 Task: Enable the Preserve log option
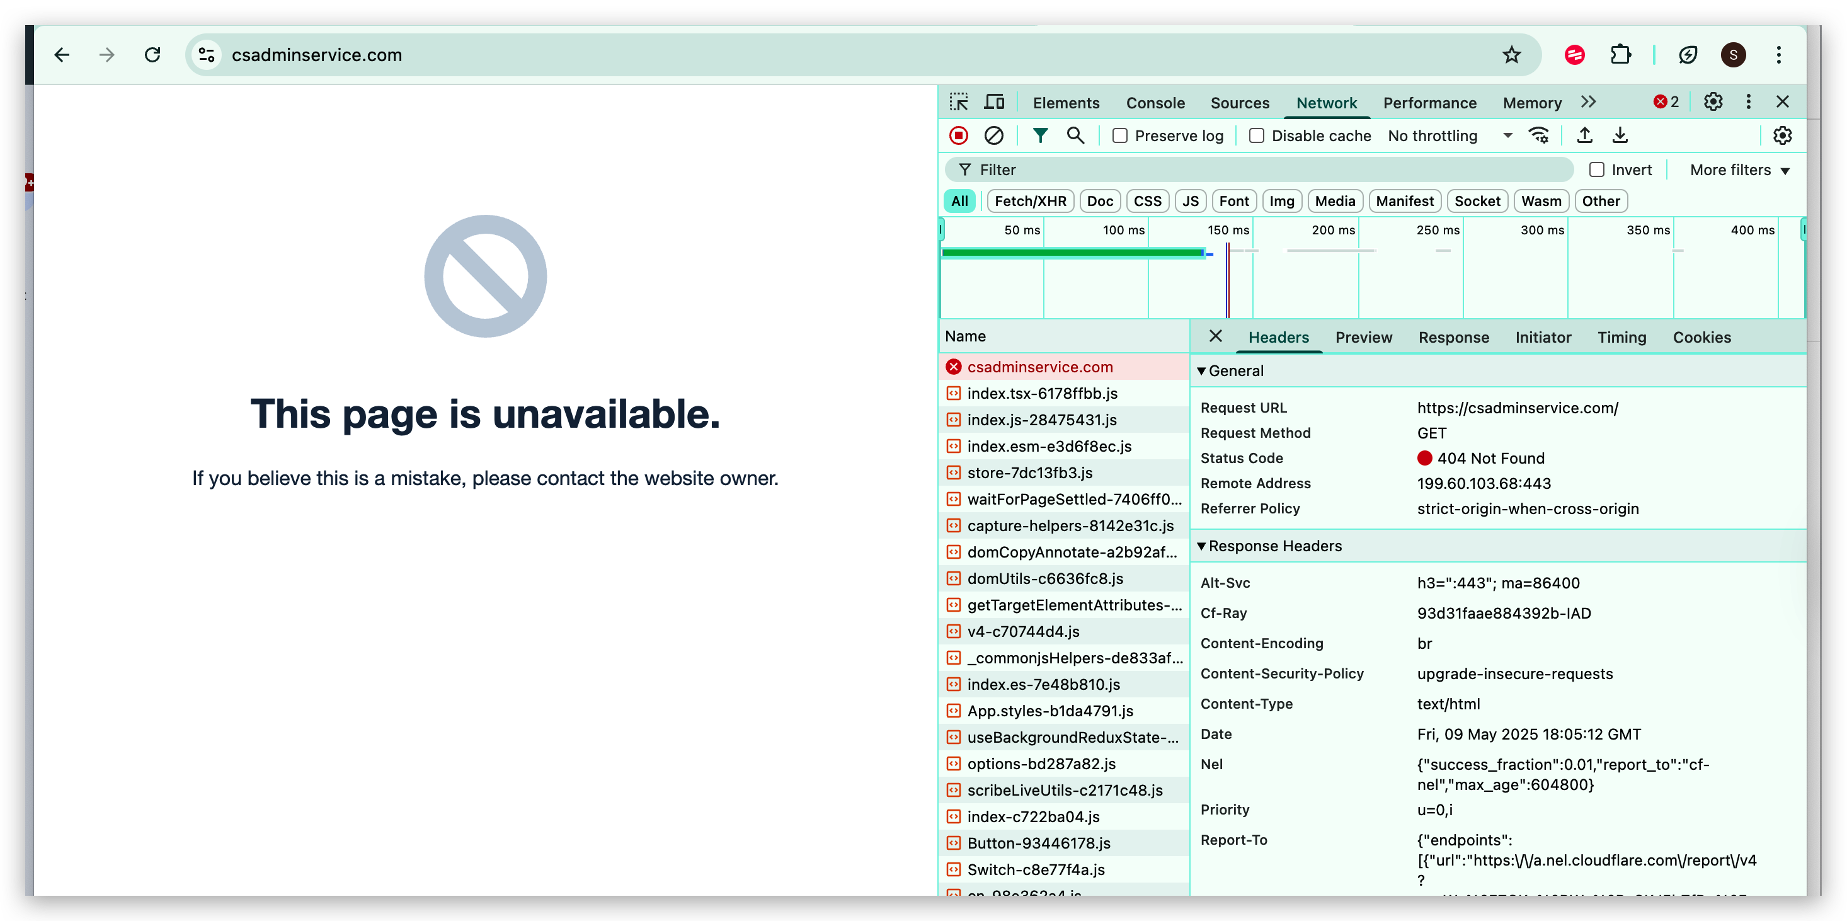1119,135
